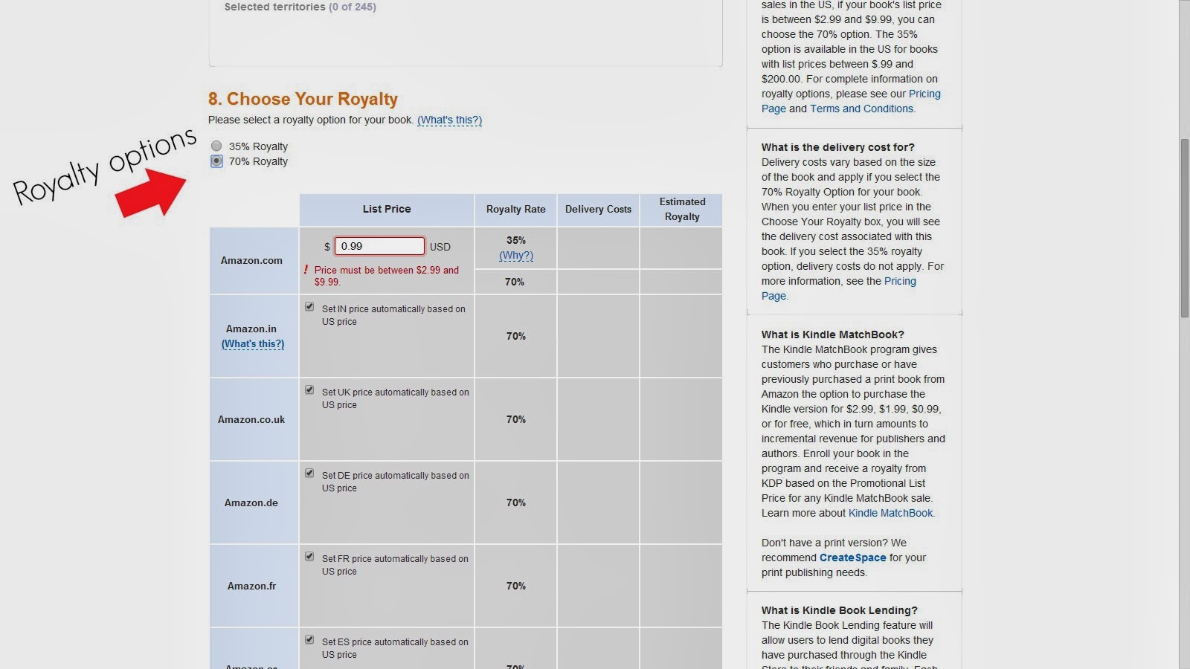Image resolution: width=1190 pixels, height=669 pixels.
Task: Open the Terms and Conditions link
Action: tap(862, 109)
